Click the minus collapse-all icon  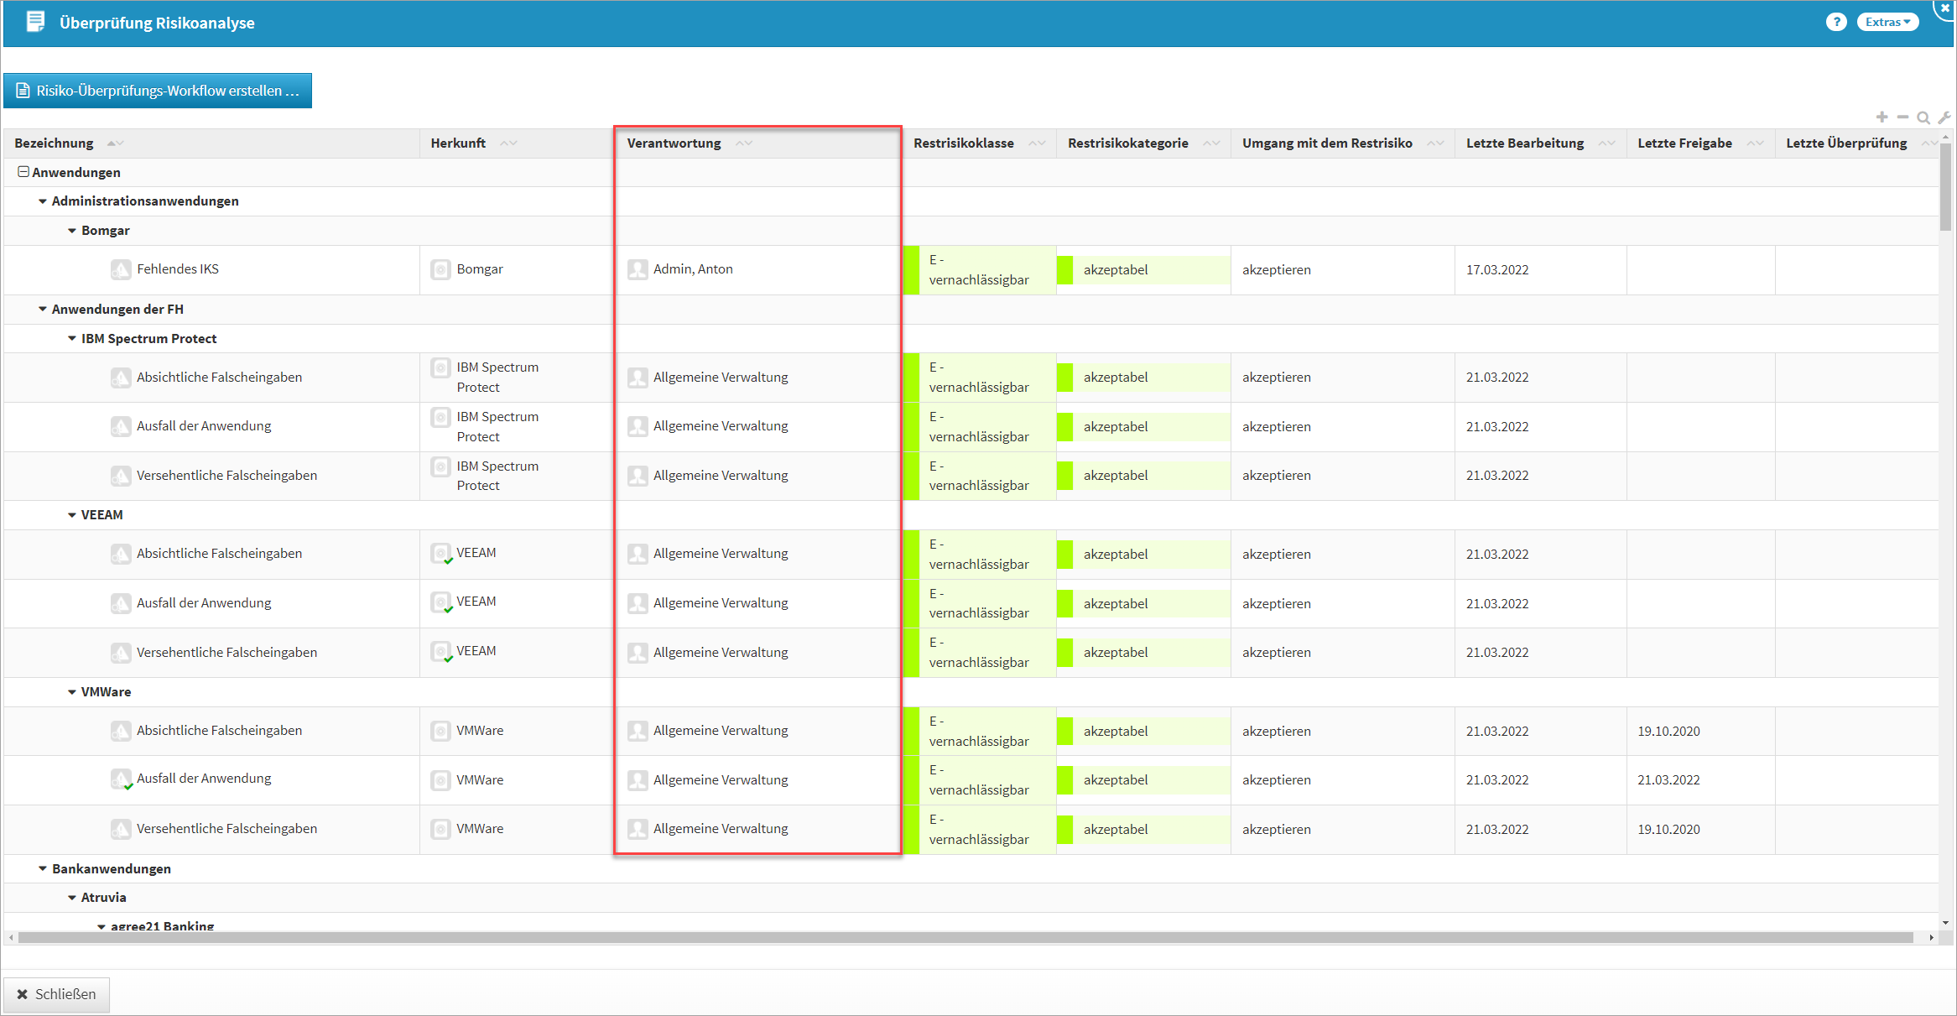(1902, 117)
